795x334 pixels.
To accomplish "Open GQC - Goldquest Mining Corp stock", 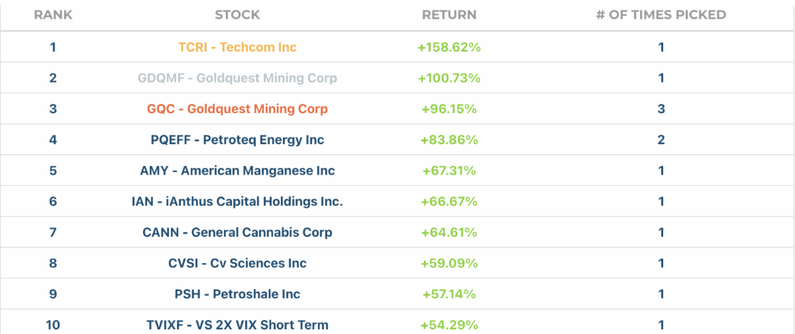I will (237, 109).
